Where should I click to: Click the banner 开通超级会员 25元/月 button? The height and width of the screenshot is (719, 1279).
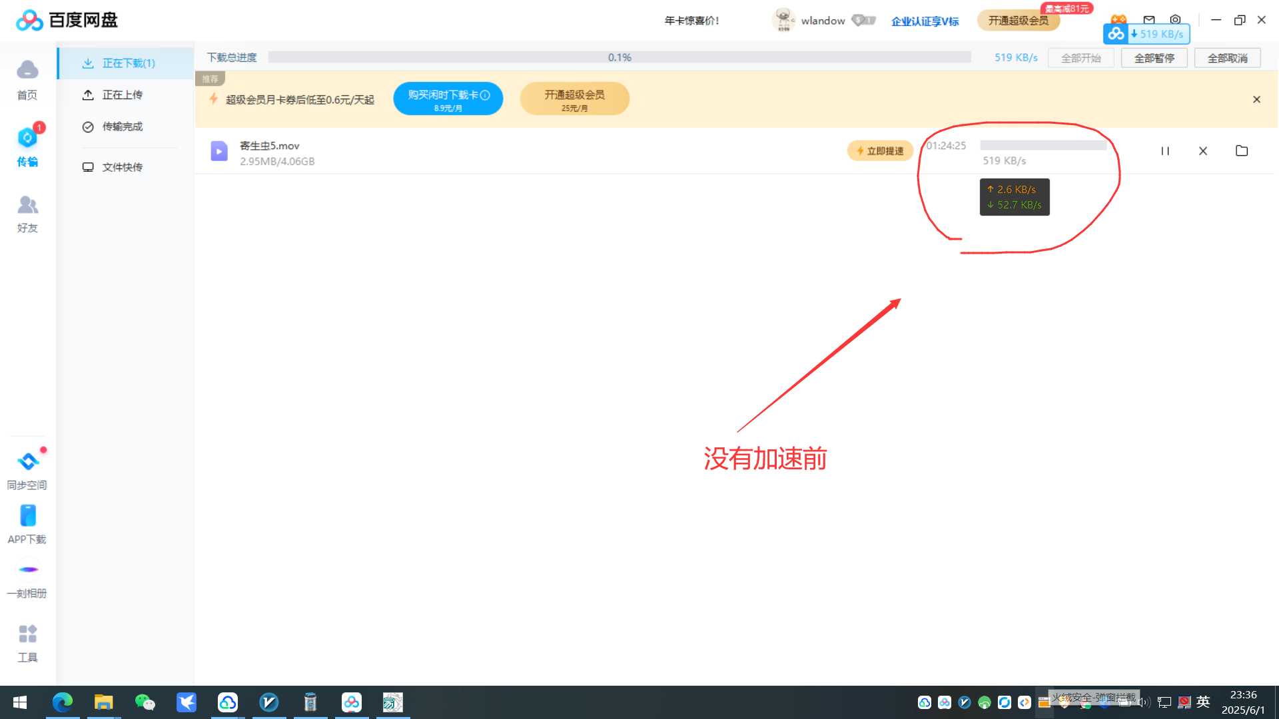(x=574, y=99)
